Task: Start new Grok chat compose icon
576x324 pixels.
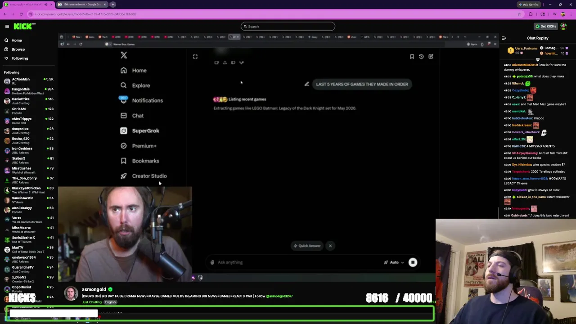Action: coord(431,57)
